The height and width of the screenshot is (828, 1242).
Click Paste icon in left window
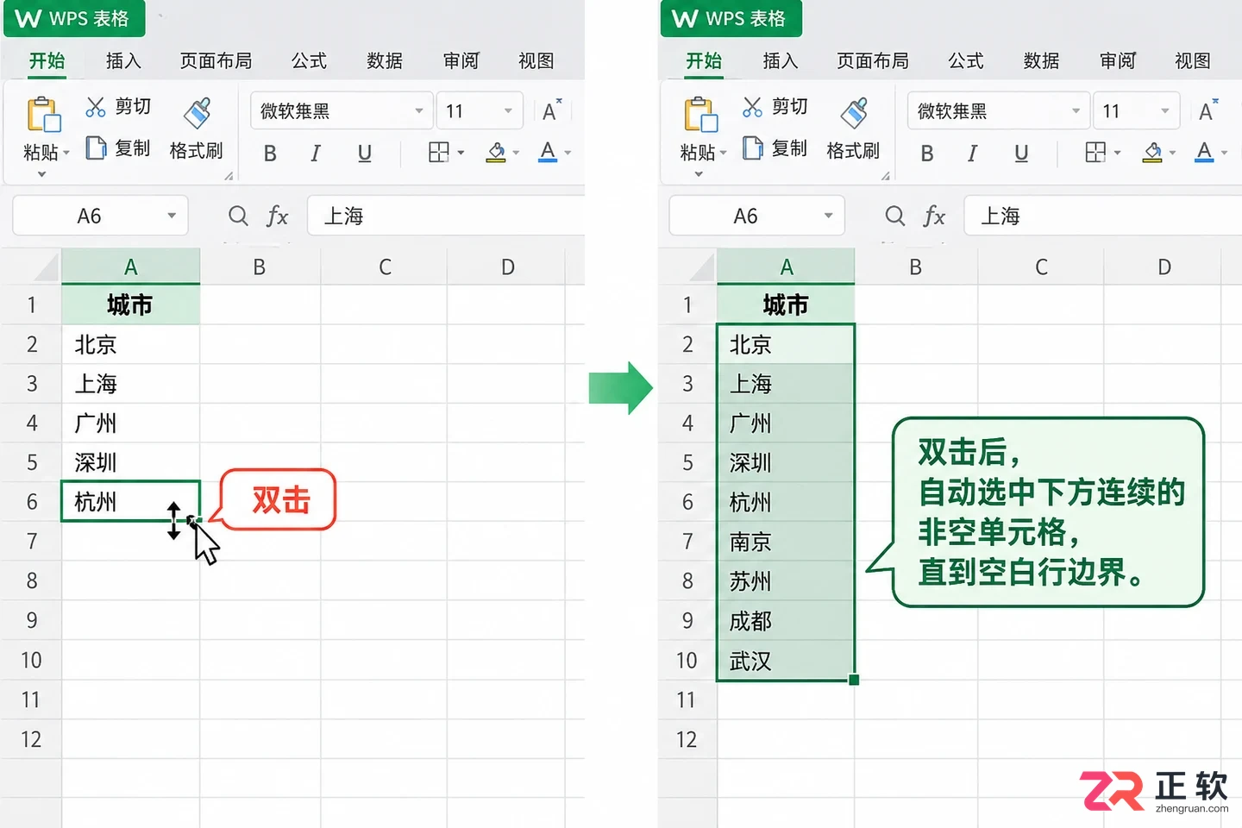pyautogui.click(x=44, y=114)
